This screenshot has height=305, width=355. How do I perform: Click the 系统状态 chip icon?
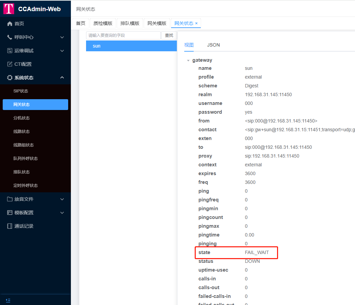coord(10,78)
